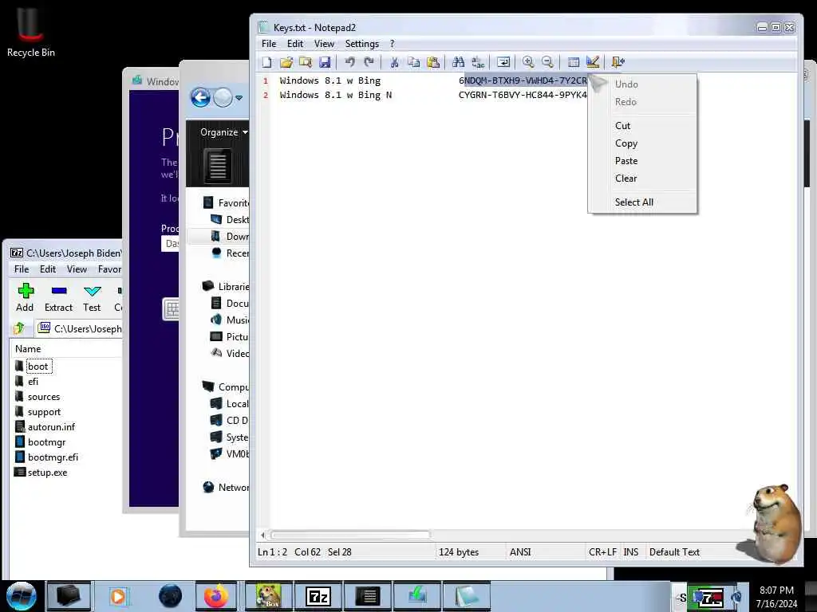Save the file with the floppy disk icon

pos(325,62)
